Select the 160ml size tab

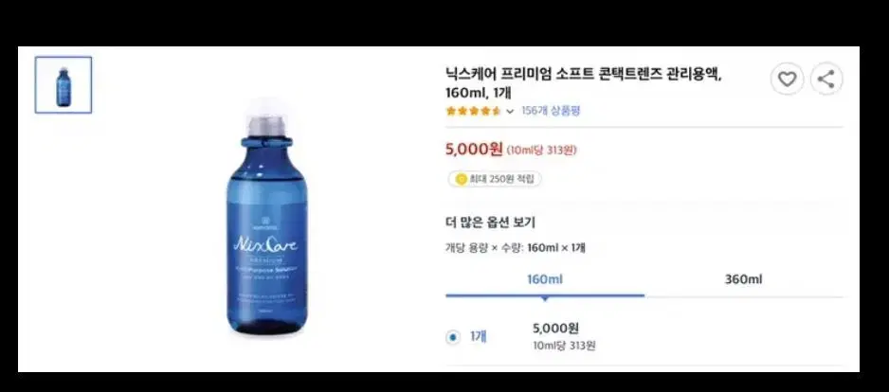[x=545, y=279]
